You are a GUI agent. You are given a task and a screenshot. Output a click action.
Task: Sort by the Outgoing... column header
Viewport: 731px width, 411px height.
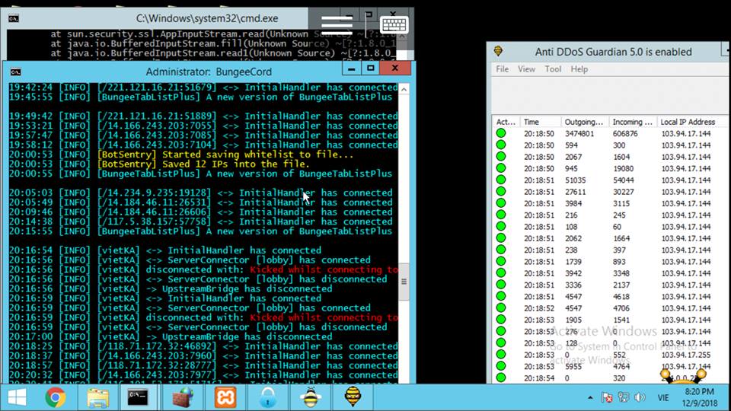tap(585, 122)
